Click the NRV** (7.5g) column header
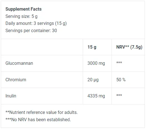The height and width of the screenshot is (129, 146). pyautogui.click(x=129, y=47)
